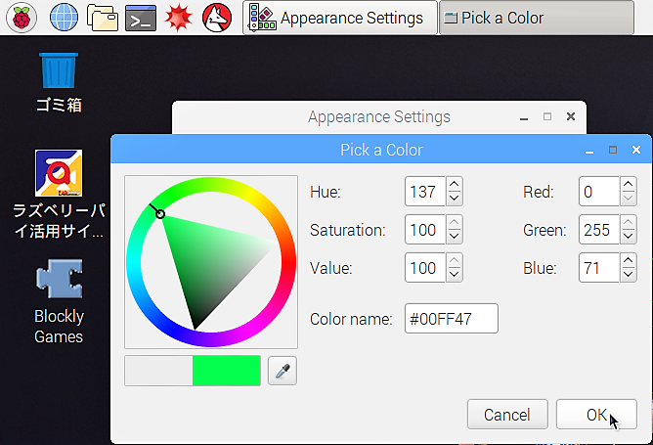This screenshot has height=445, width=653.
Task: Increase the Blue value with up arrow
Action: [x=629, y=260]
